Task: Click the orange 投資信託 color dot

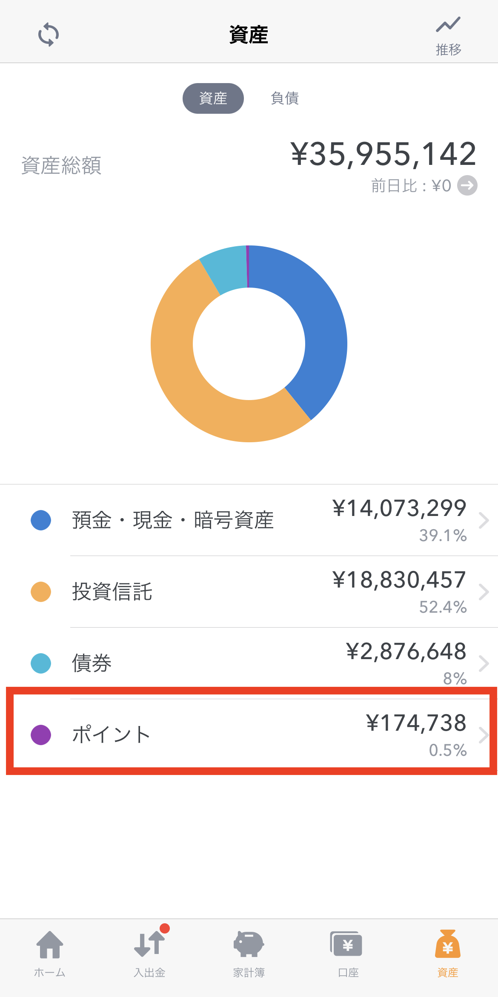Action: (41, 592)
